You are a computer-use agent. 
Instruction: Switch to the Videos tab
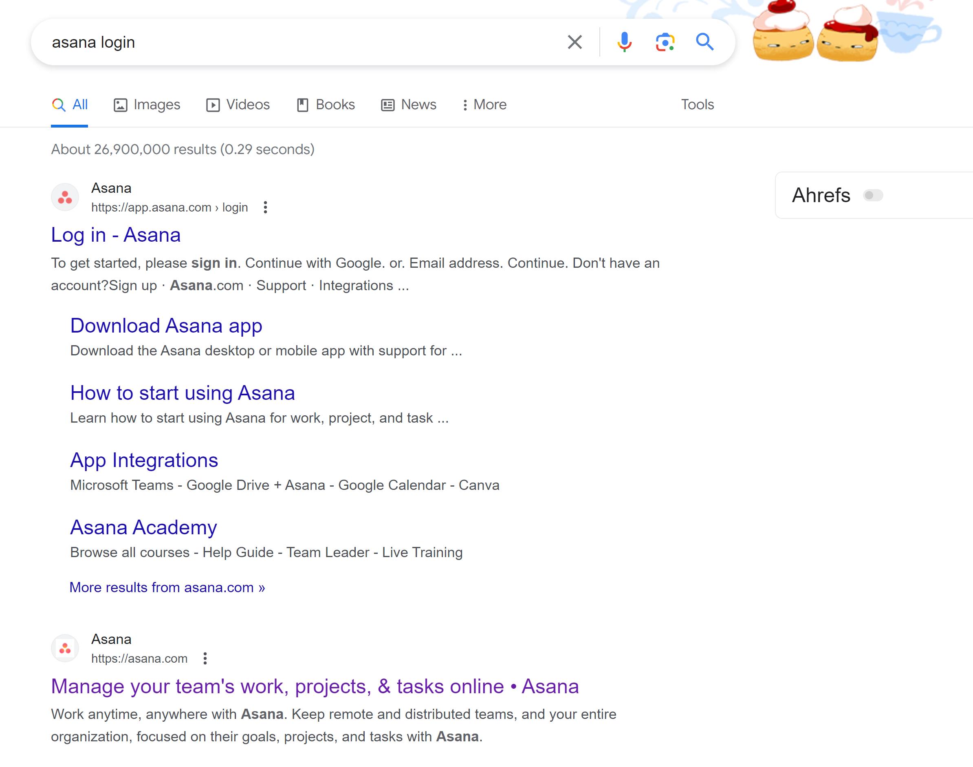238,104
